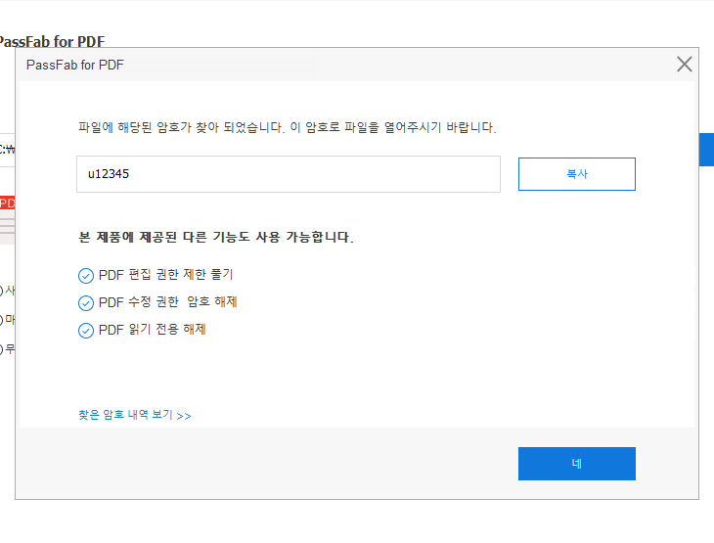Click checkmark icon beside PDF 수정 권한 암호 해제
The width and height of the screenshot is (714, 543).
click(86, 303)
